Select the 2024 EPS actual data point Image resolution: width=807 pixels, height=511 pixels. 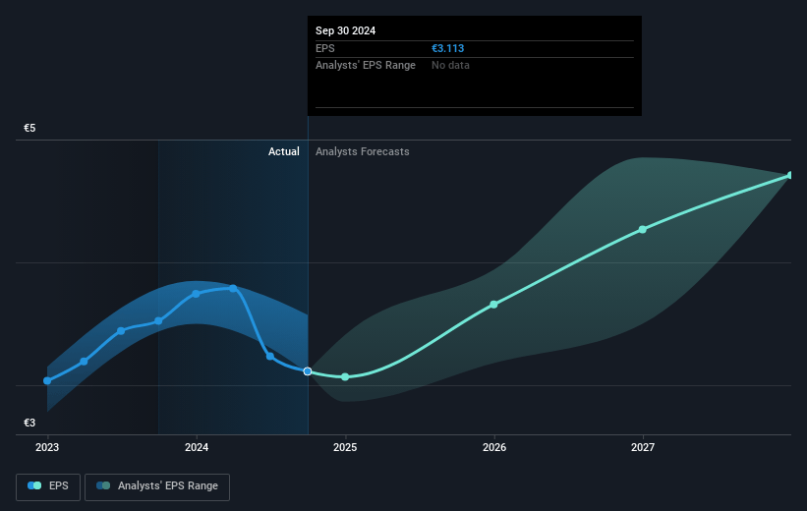(x=196, y=294)
